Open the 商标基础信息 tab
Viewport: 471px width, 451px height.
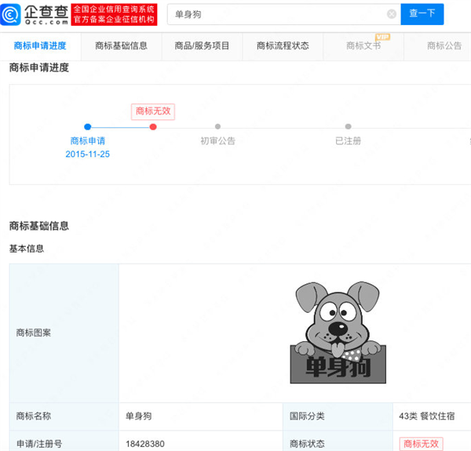point(121,46)
